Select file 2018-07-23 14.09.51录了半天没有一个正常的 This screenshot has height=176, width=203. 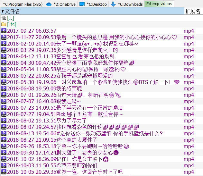point(65,108)
